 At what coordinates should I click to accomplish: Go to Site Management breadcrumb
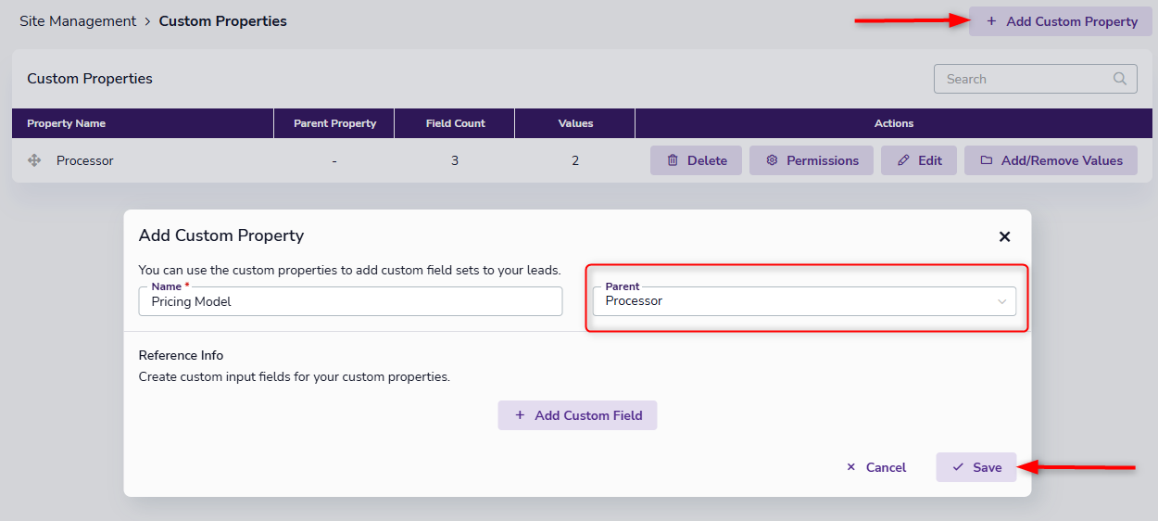click(78, 20)
